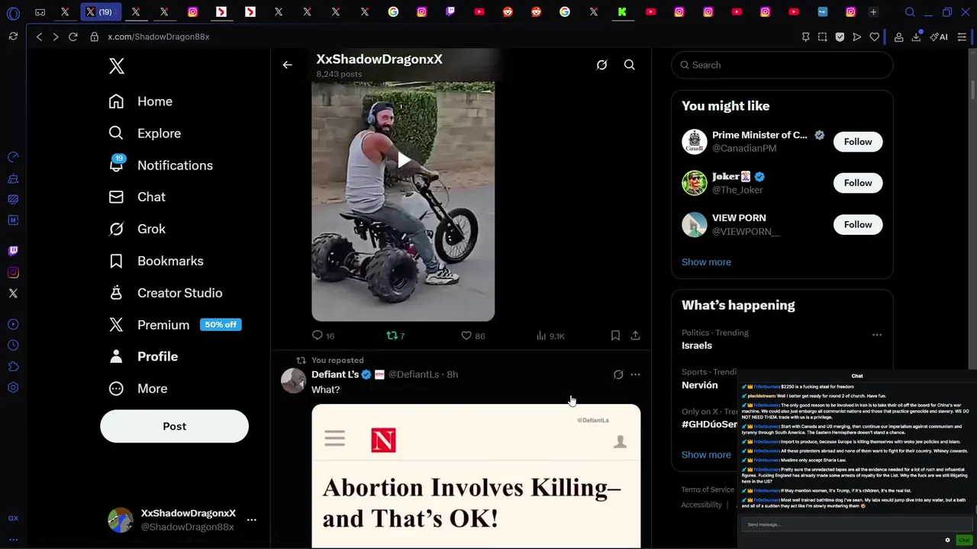Screen dimensions: 977x549
Task: Open the Instagram icon in Opera sidebar
Action: (x=13, y=272)
